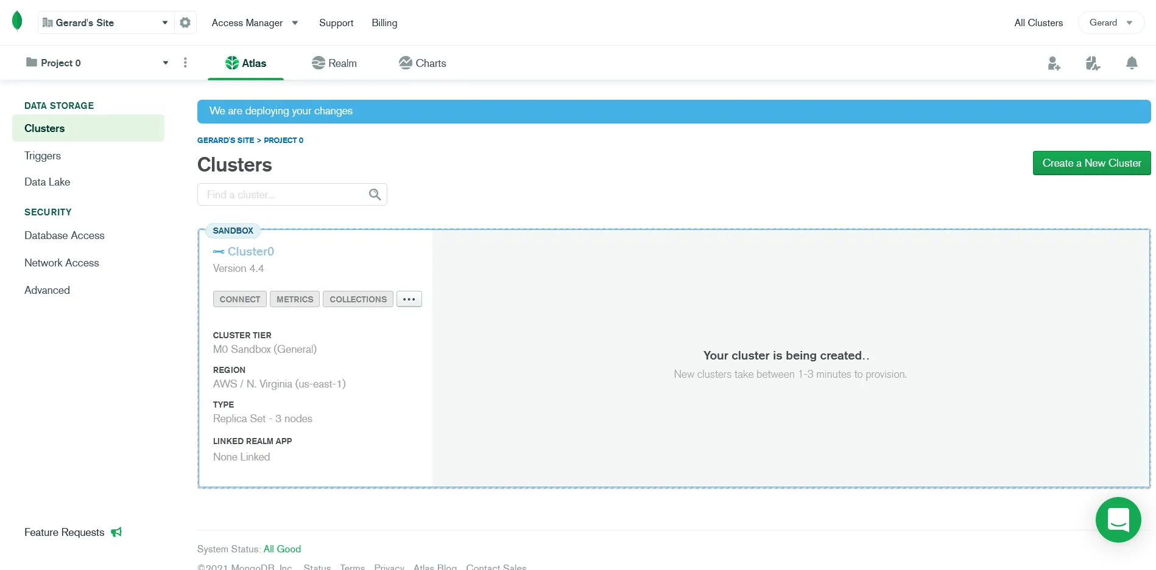Open the Gerard's Site organization dropdown

click(x=105, y=23)
